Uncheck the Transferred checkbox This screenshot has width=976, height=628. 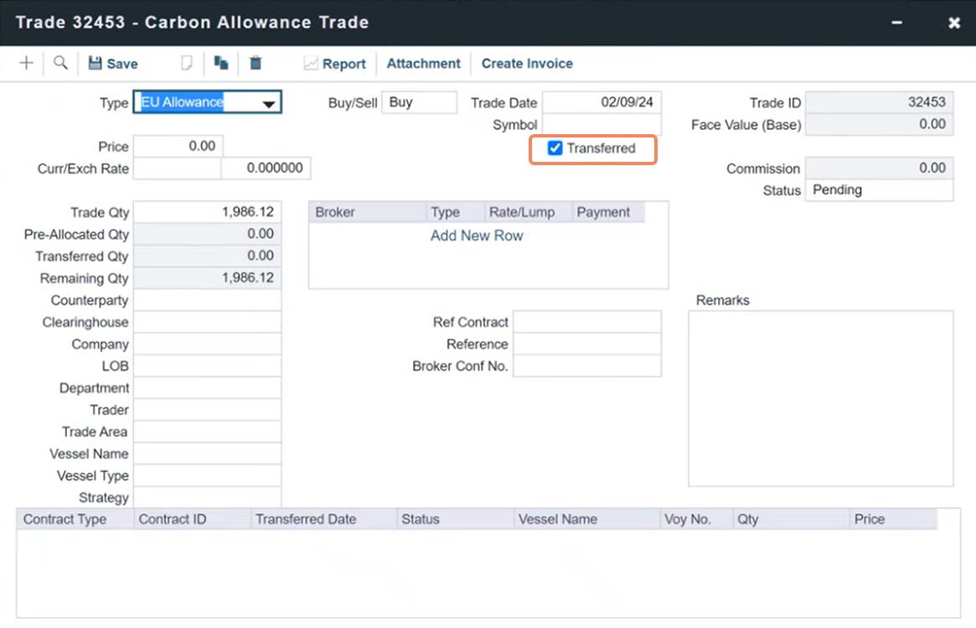555,148
